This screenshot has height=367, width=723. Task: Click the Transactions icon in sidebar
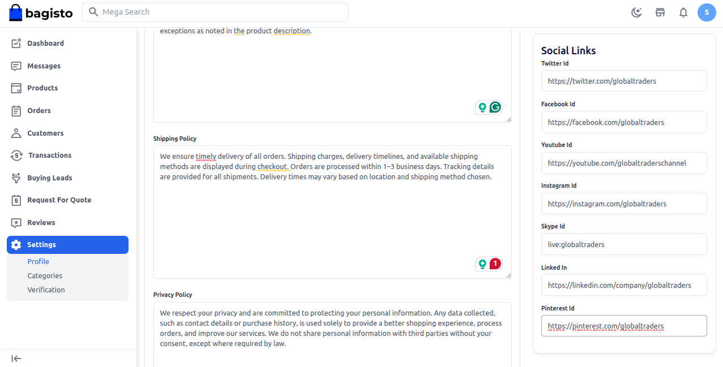16,156
